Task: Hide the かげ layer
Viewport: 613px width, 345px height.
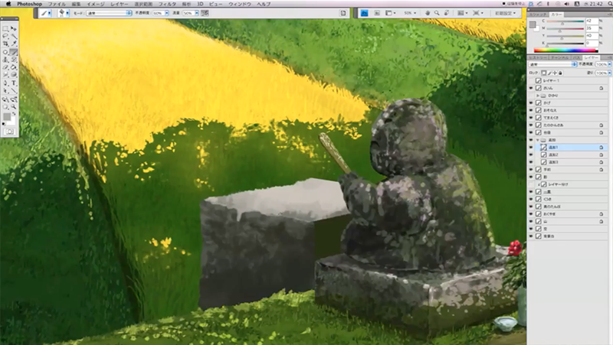Action: pyautogui.click(x=531, y=103)
